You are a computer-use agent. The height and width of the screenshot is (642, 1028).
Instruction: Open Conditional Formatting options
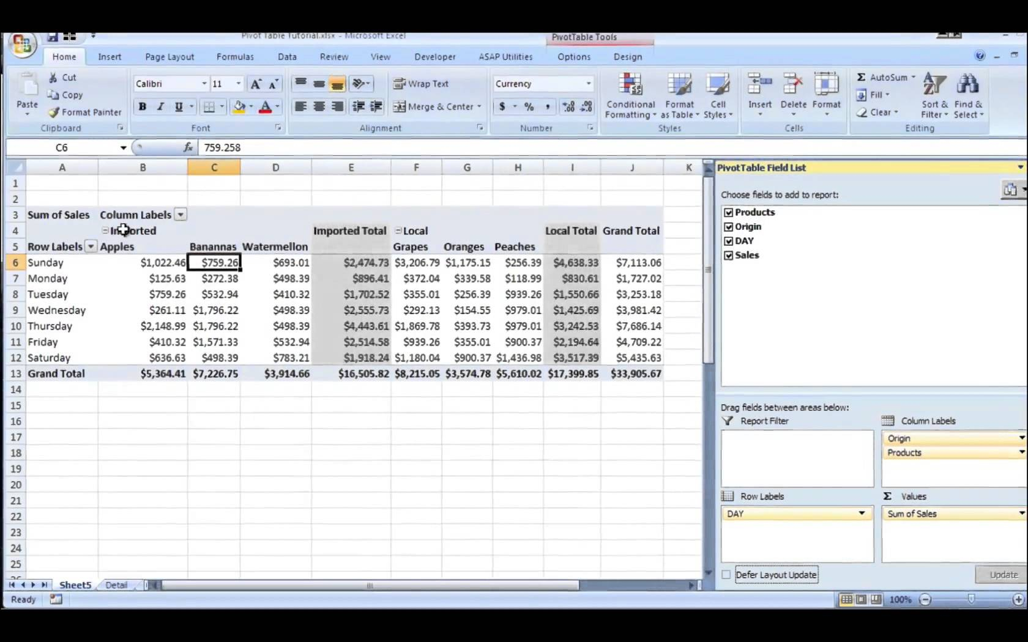click(630, 95)
